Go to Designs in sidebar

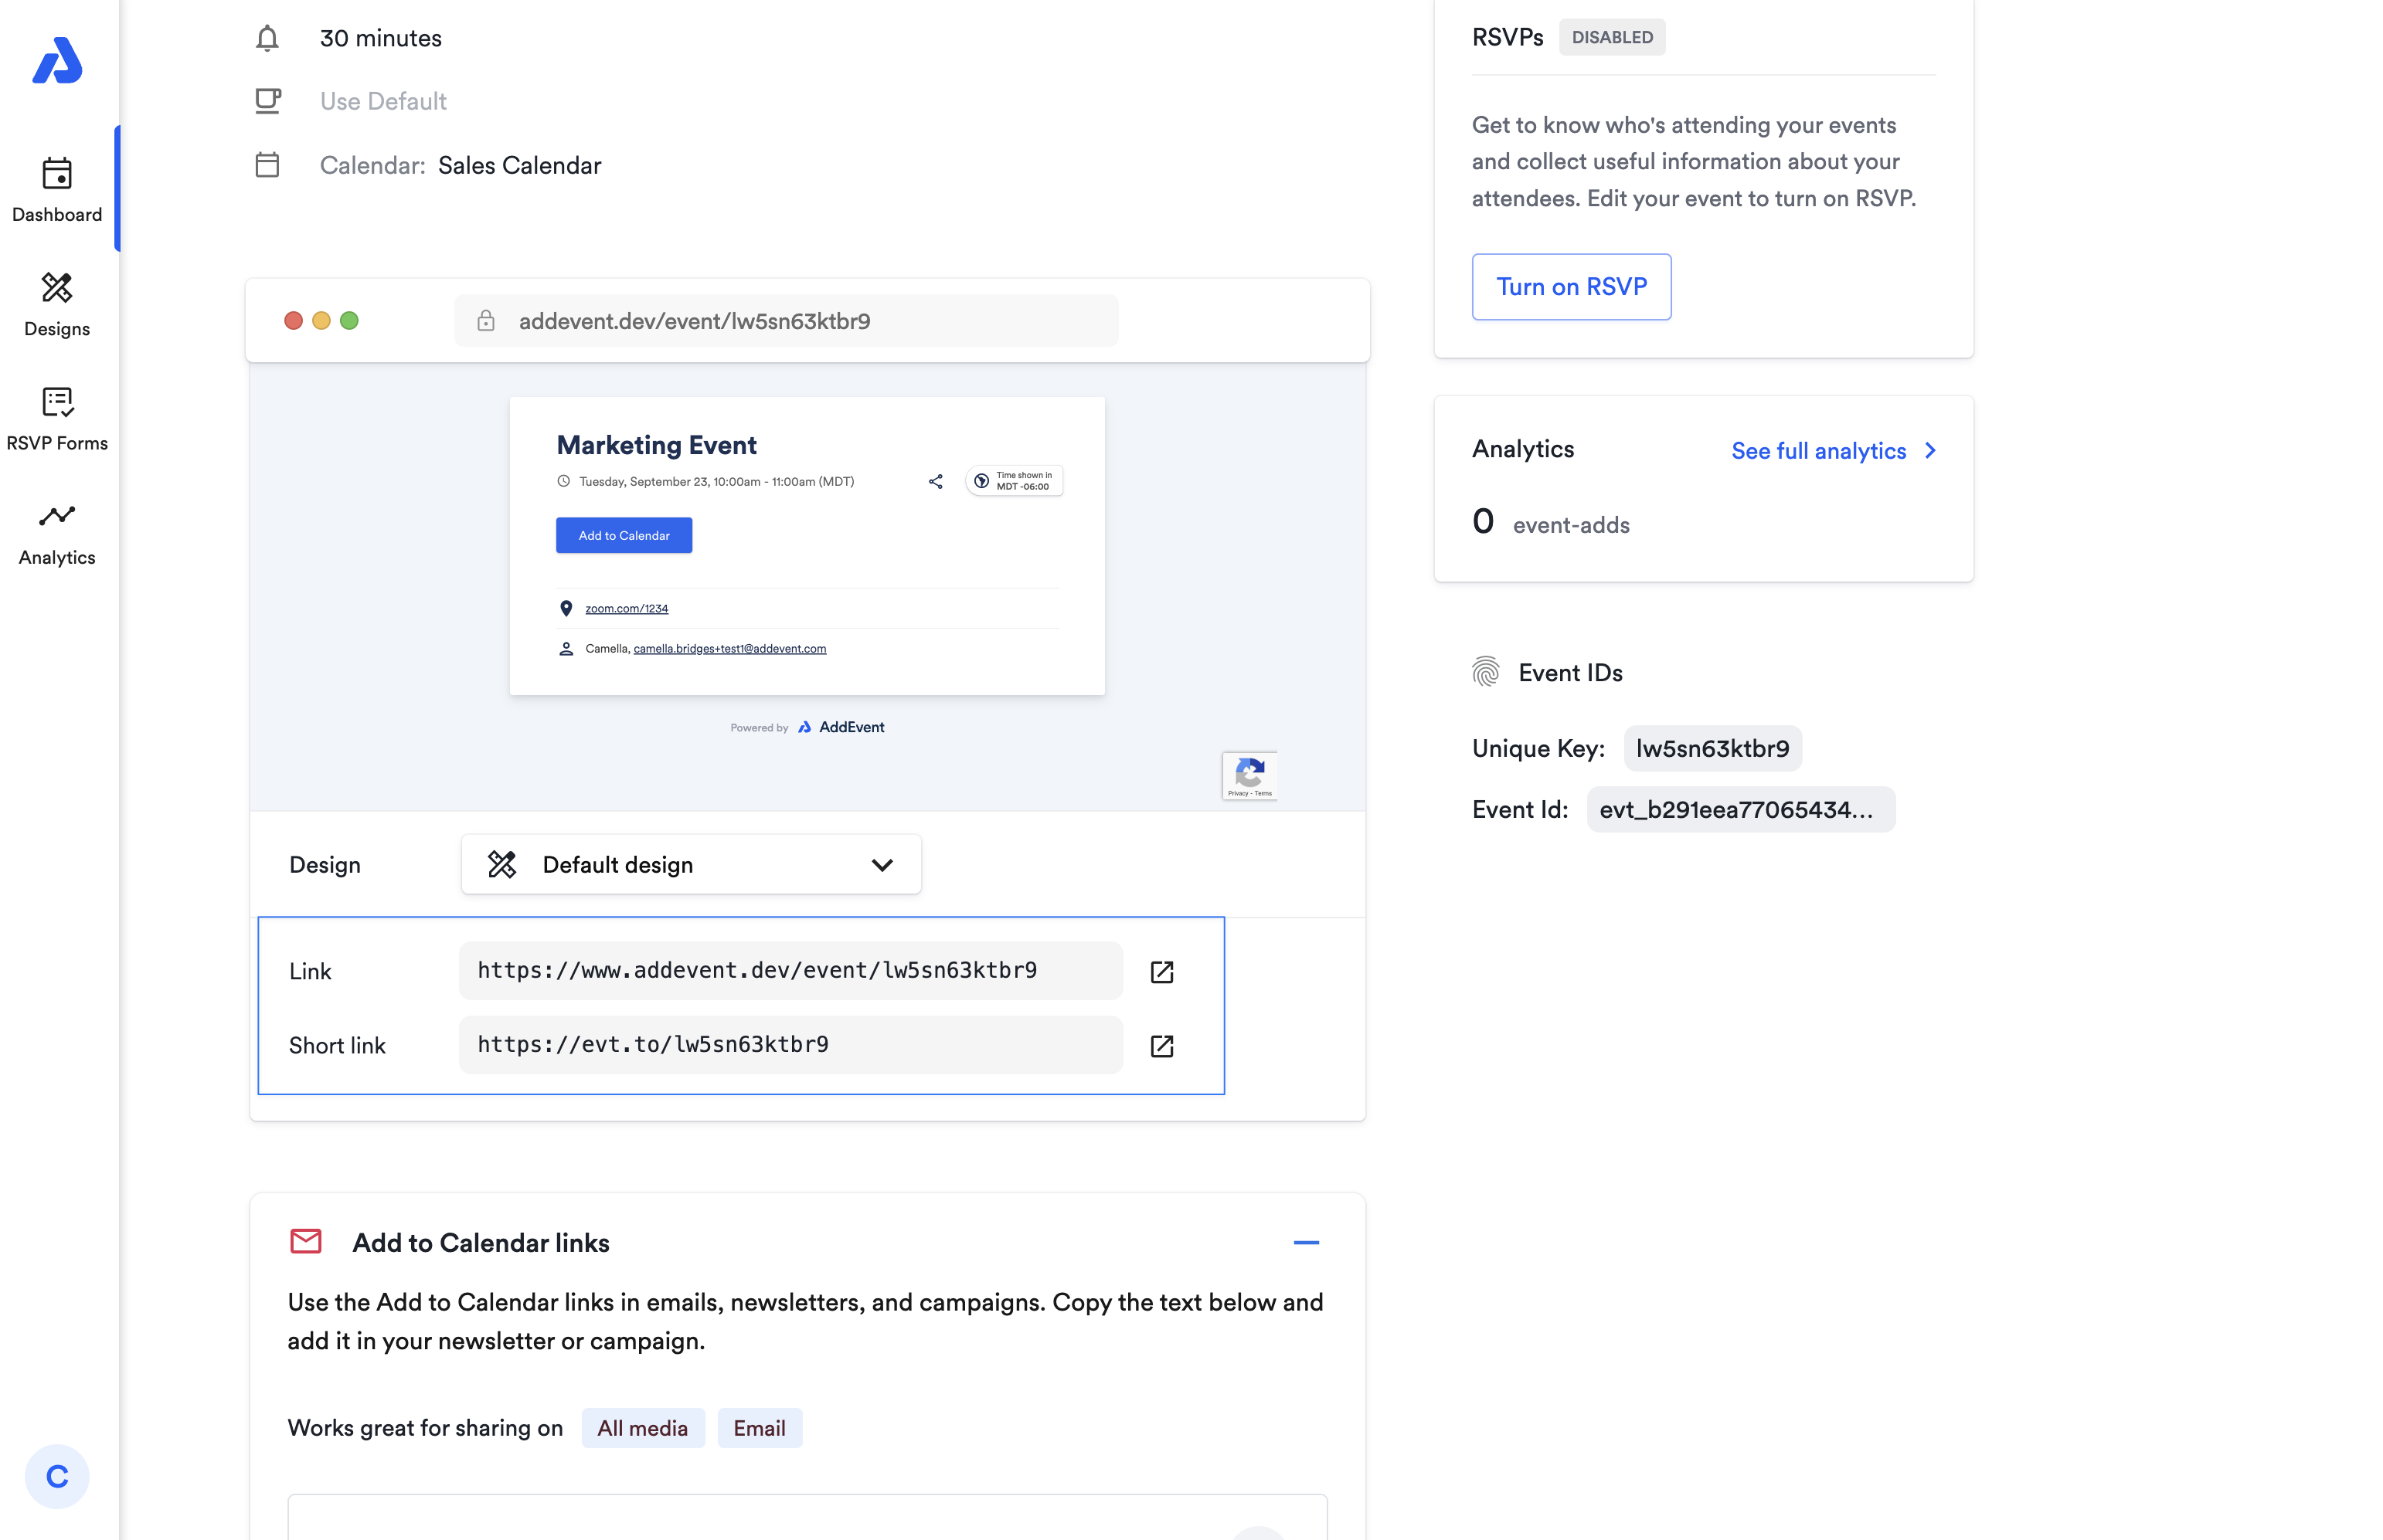[57, 304]
